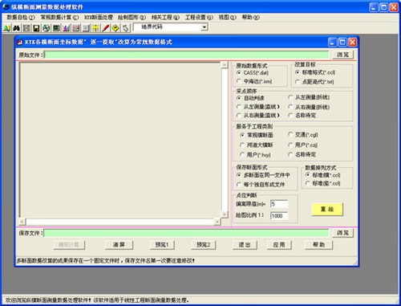401x306 pixels.
Task: Select 常规横断面 project type
Action: click(x=257, y=135)
